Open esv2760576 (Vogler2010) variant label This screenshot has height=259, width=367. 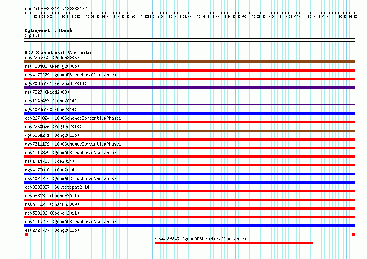coord(53,127)
